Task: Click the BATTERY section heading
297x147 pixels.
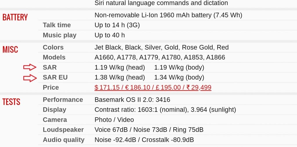Action: pyautogui.click(x=15, y=17)
